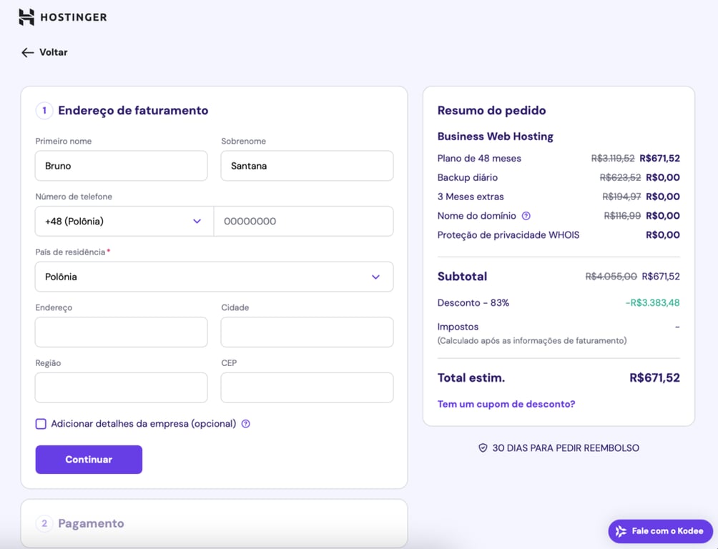Click the back arrow next to Voltar
The height and width of the screenshot is (549, 718).
click(26, 52)
